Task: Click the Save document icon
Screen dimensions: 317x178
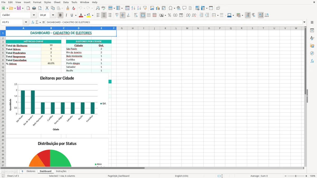Action: pyautogui.click(x=19, y=8)
